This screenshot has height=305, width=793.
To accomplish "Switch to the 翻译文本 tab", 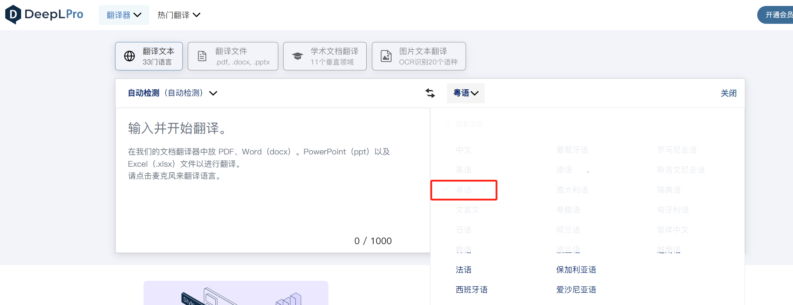I will click(149, 56).
